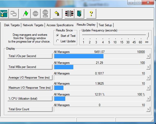Click the Update Frequency slider thumb
Image resolution: width=156 pixels, height=124 pixels.
147,35
